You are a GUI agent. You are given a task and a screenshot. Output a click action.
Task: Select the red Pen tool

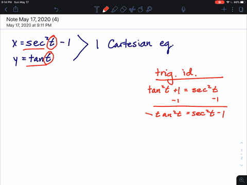(105, 9)
